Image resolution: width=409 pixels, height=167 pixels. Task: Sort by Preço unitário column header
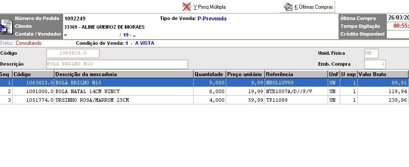(245, 74)
